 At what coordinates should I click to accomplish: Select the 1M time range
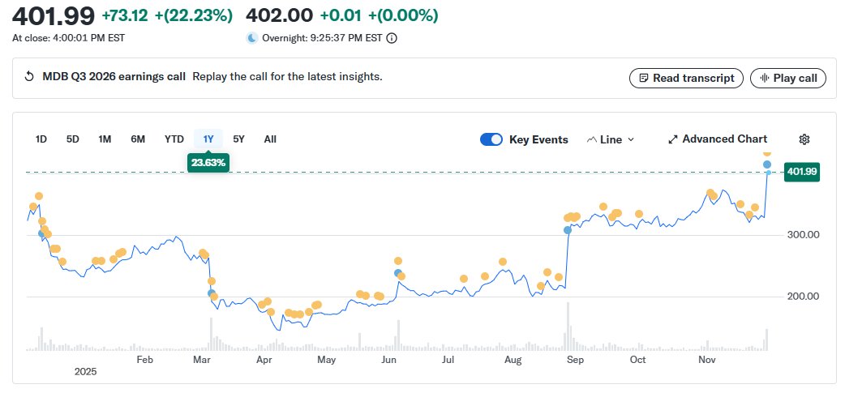(105, 139)
